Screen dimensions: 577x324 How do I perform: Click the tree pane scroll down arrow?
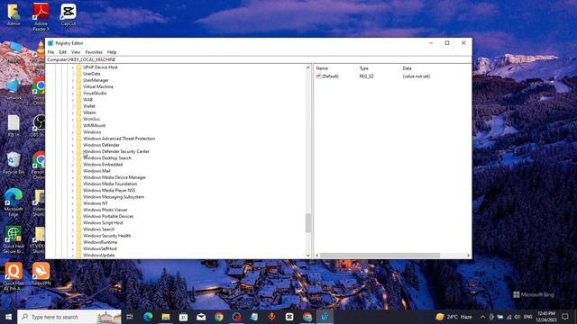pyautogui.click(x=308, y=256)
